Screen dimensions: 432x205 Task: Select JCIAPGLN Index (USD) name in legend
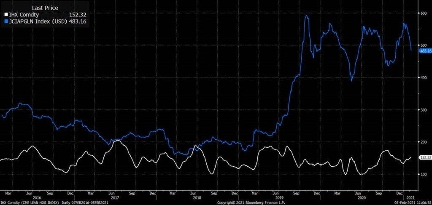pyautogui.click(x=38, y=21)
